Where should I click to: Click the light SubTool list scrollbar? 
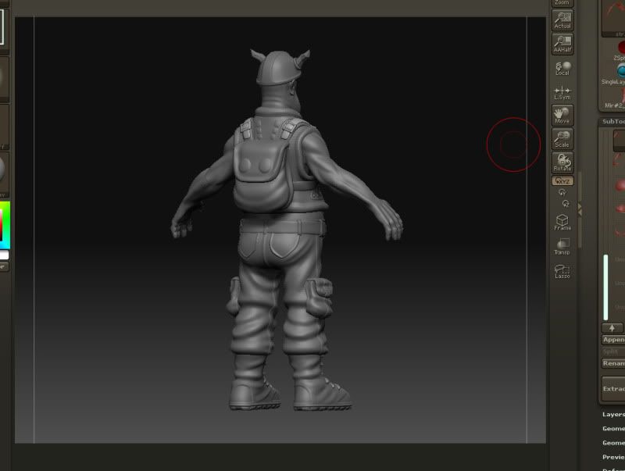pos(606,287)
